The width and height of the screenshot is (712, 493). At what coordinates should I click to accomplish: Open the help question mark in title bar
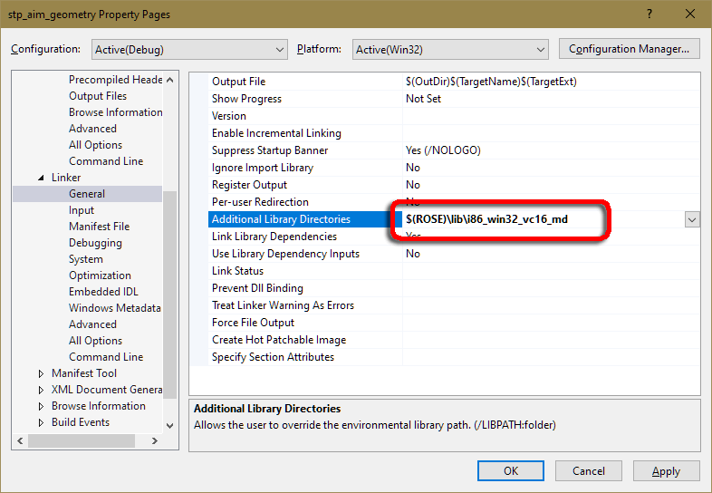(x=649, y=14)
